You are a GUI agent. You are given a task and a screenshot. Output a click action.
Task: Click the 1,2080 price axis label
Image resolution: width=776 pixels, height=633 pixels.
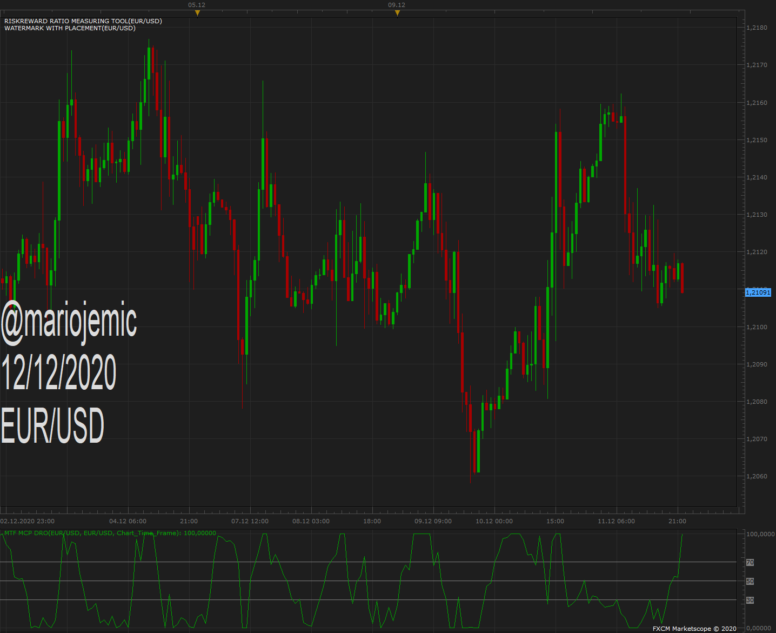coord(757,402)
